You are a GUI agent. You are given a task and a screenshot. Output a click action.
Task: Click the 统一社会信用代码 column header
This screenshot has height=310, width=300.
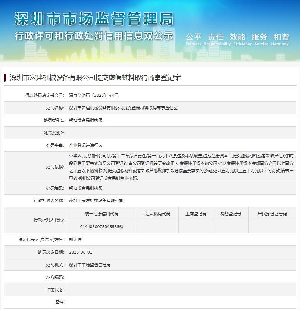[x=101, y=214]
